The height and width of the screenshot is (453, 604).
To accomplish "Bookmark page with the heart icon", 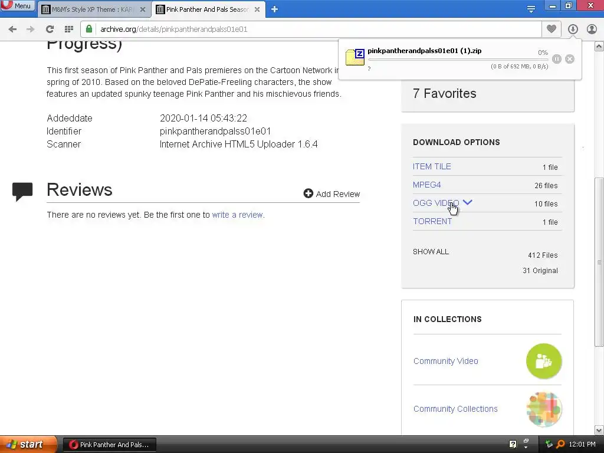I will coord(552,29).
